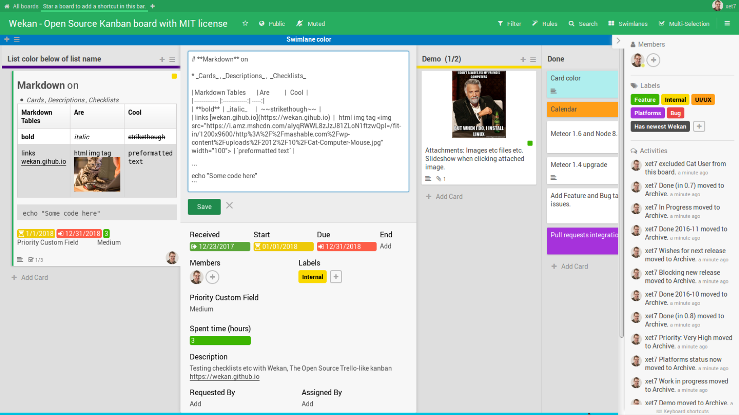Add a member to the card detail
The height and width of the screenshot is (415, 739).
click(x=212, y=277)
